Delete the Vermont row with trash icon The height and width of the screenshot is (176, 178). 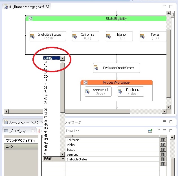click(163, 154)
